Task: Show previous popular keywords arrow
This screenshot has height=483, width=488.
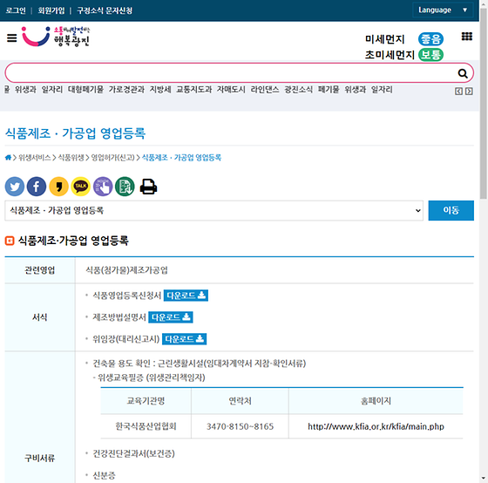Action: [x=458, y=92]
